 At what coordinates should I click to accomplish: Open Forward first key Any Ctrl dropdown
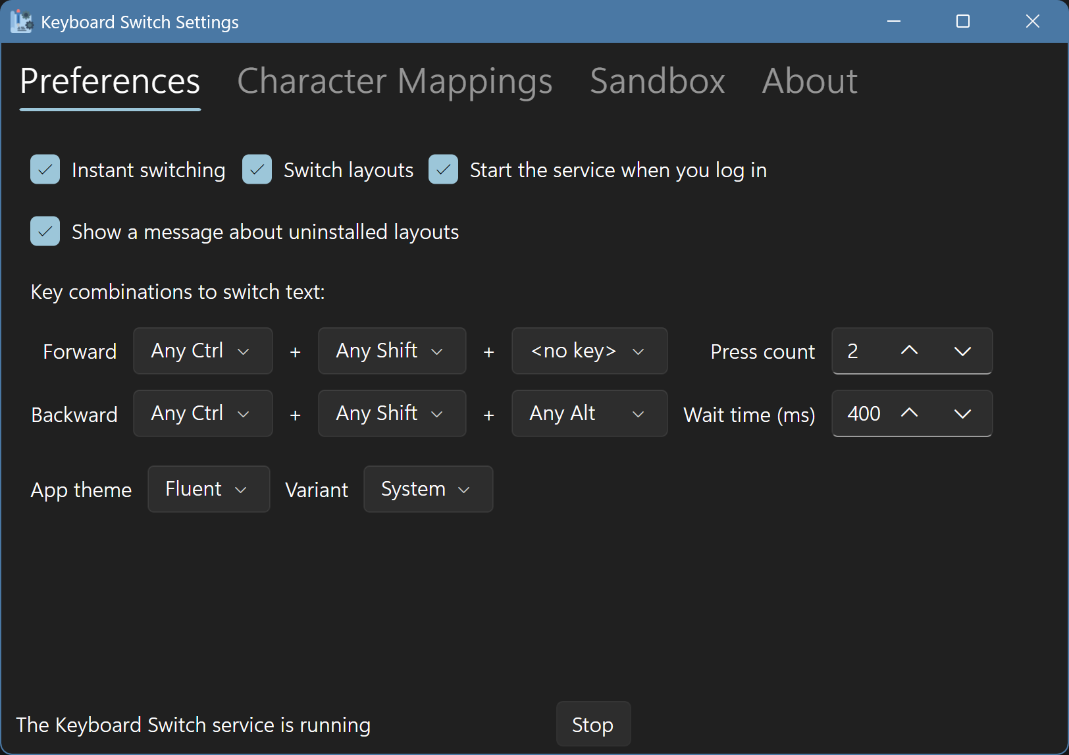tap(203, 351)
